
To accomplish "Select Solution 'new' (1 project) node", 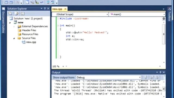I will point(28,19).
